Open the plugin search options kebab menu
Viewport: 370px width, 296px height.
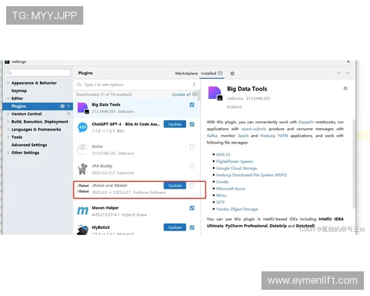pyautogui.click(x=195, y=84)
